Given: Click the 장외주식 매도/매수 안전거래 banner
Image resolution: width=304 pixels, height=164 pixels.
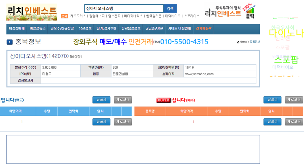Looking at the screenshot, I should [141, 42].
